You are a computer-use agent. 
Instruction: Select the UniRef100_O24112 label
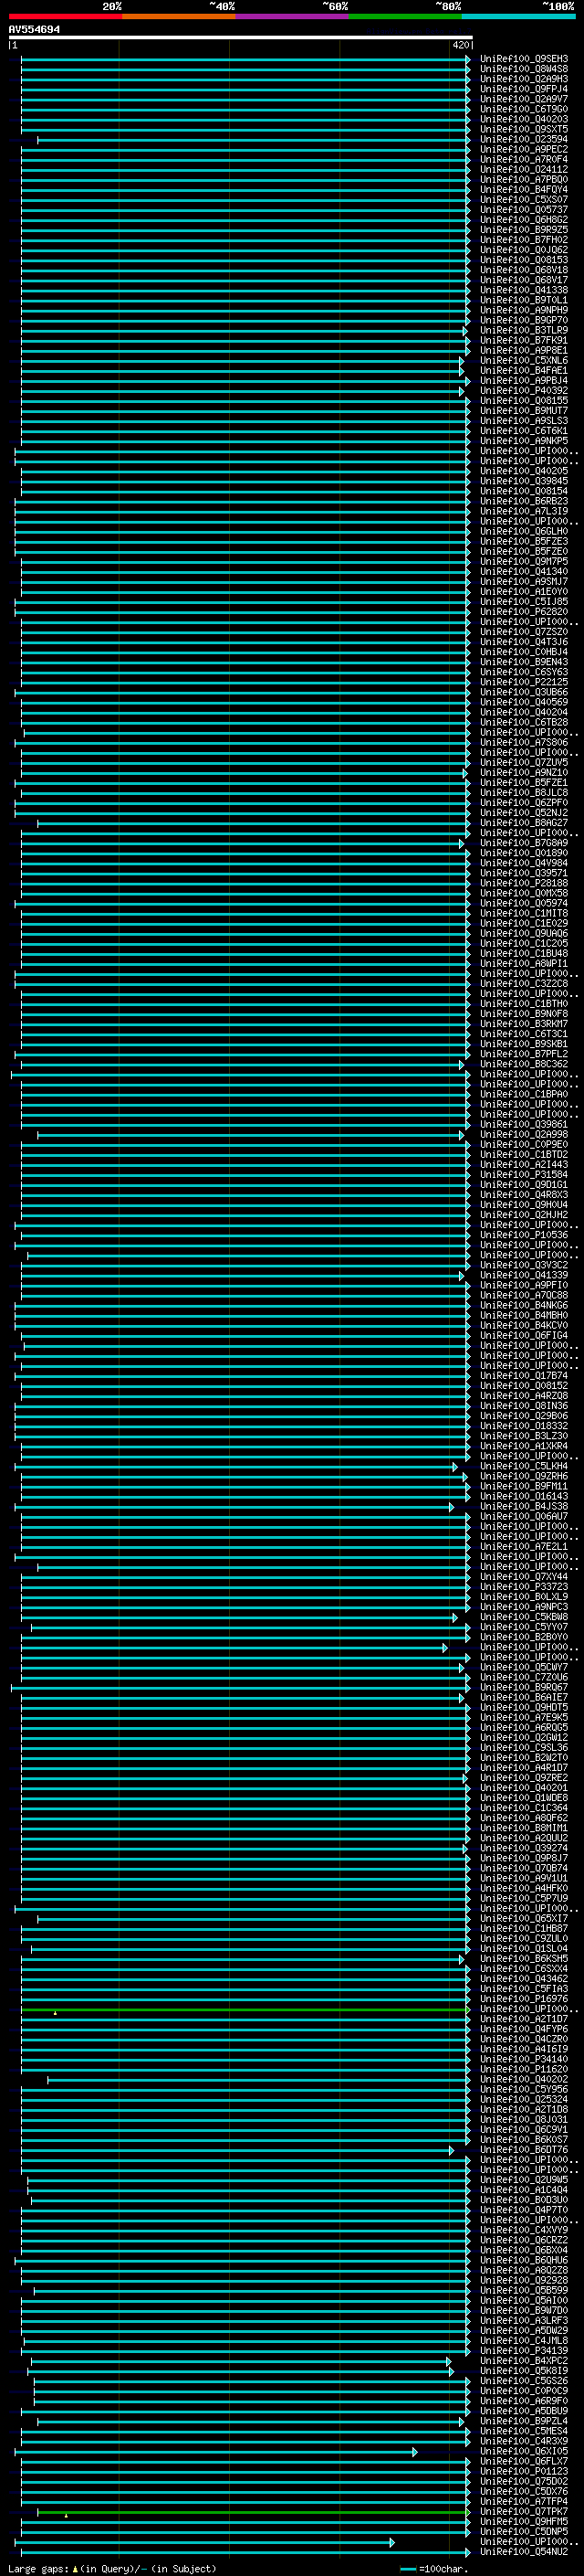524,169
